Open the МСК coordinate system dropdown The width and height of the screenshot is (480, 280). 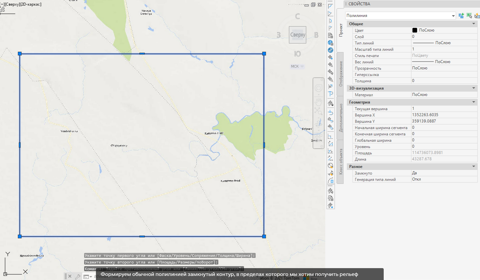[297, 66]
